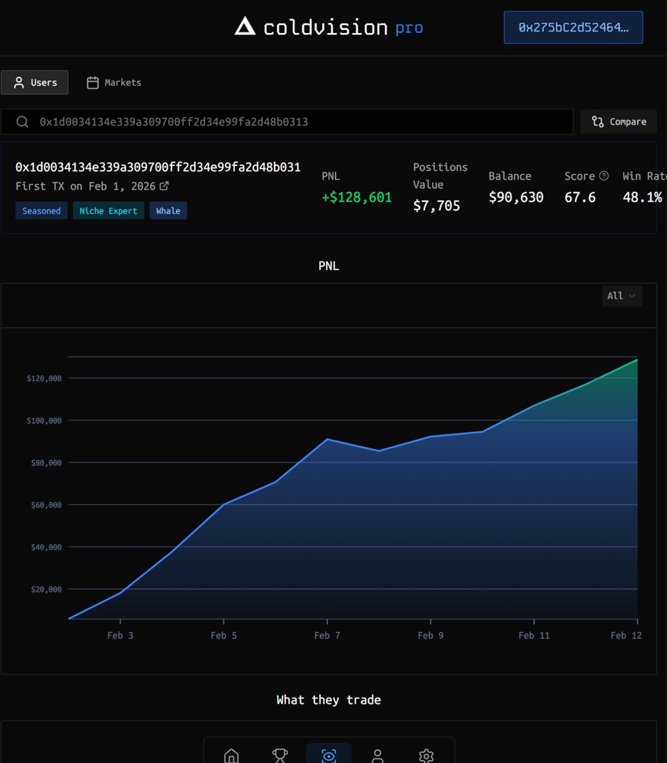Image resolution: width=667 pixels, height=763 pixels.
Task: Click the Win Rate value 48.1%
Action: (x=642, y=197)
